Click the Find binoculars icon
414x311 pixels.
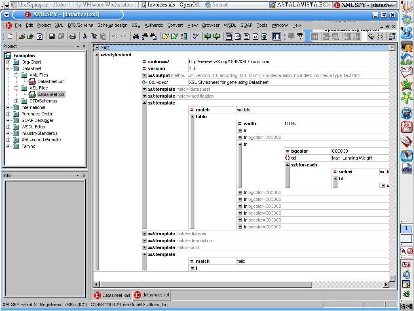[x=136, y=36]
